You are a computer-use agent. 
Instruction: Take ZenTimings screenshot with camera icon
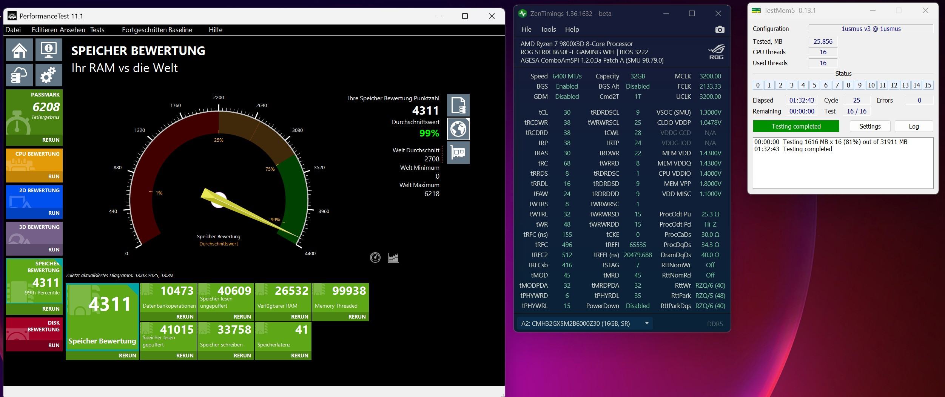click(x=720, y=29)
